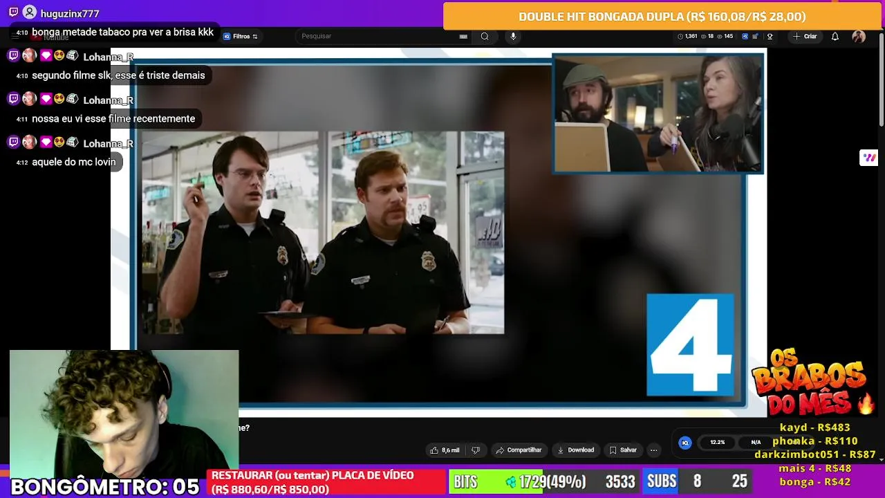This screenshot has width=885, height=498.
Task: Save the video with the Salvar button
Action: [622, 450]
